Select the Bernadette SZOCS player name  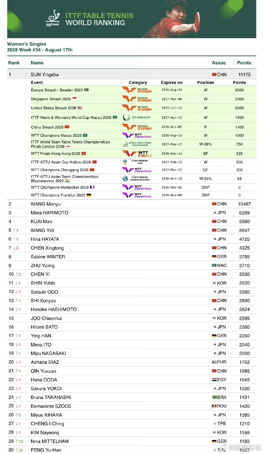click(51, 406)
